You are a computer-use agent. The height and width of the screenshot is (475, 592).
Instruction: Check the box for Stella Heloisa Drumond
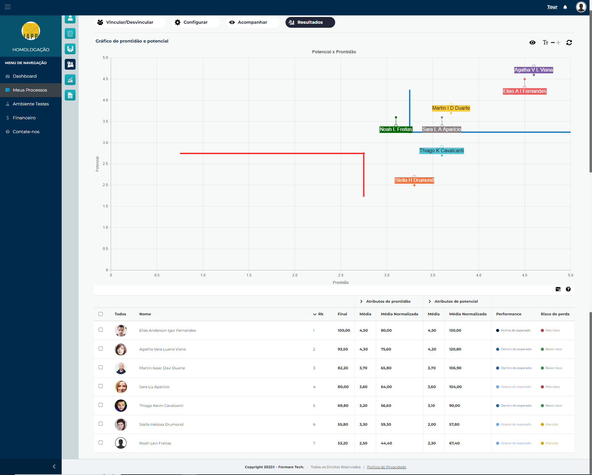tap(101, 424)
